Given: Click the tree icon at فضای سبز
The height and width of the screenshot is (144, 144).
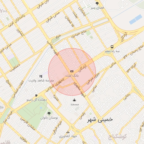Looking at the screenshot, I should pyautogui.click(x=97, y=4).
